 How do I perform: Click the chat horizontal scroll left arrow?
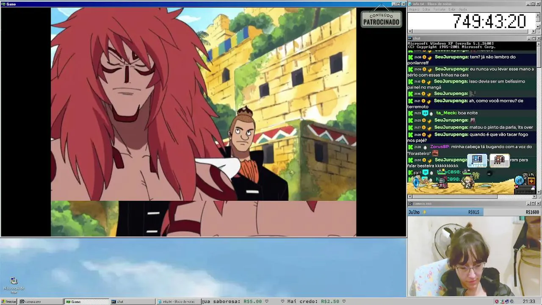(410, 197)
